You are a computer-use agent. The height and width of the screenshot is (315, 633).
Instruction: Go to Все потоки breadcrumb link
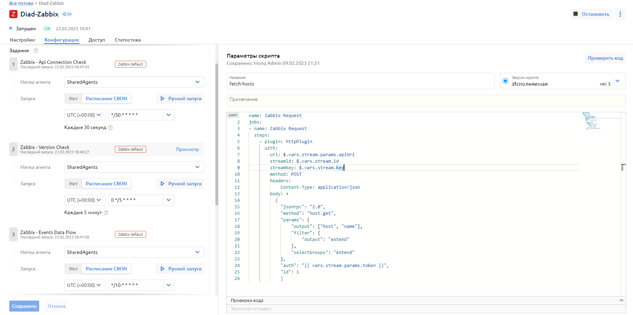pos(21,3)
